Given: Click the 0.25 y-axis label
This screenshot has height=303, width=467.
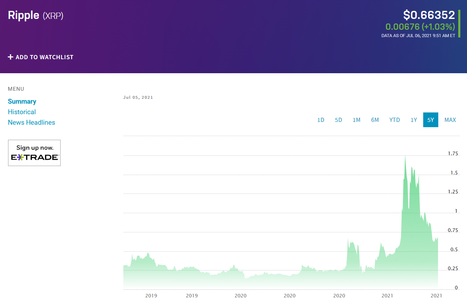Looking at the screenshot, I should 453,268.
